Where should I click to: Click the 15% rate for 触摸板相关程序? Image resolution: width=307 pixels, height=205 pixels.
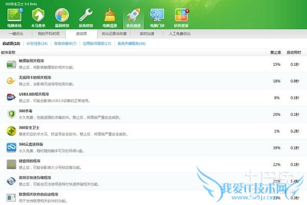tap(277, 65)
